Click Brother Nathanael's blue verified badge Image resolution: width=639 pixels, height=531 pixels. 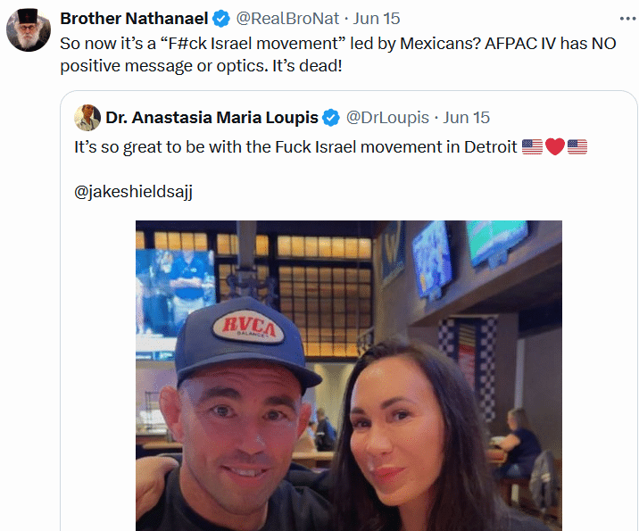pyautogui.click(x=221, y=19)
